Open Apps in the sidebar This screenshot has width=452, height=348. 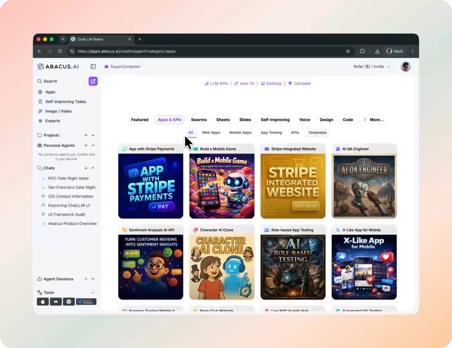coord(50,92)
